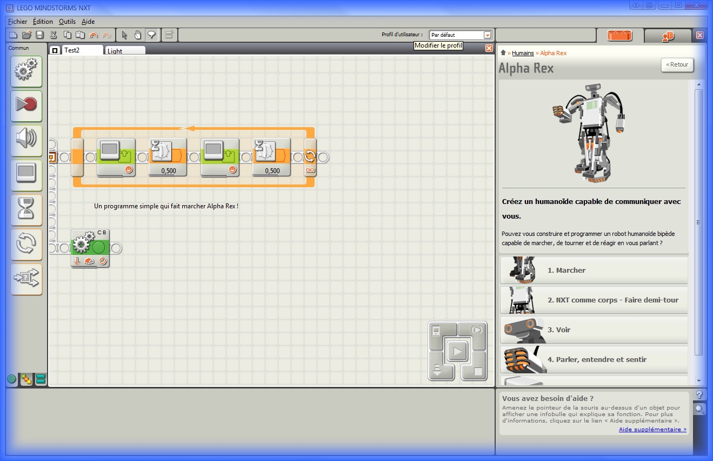Select the Display block in the palette
Image resolution: width=713 pixels, height=461 pixels.
(x=26, y=175)
